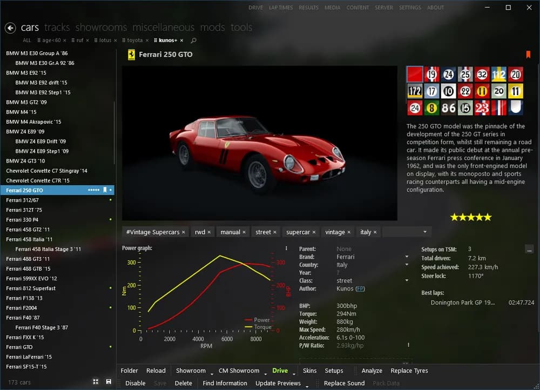Switch to the tracks section
This screenshot has width=540, height=390.
[x=57, y=28]
